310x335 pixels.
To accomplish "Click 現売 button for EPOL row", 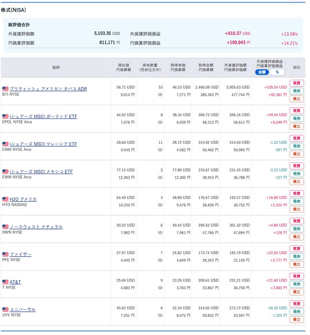I will click(297, 118).
